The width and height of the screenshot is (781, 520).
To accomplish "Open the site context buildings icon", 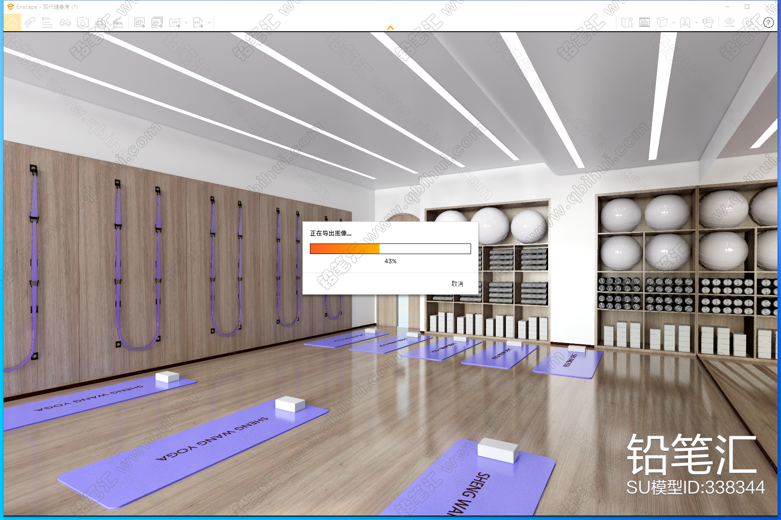I will click(101, 22).
